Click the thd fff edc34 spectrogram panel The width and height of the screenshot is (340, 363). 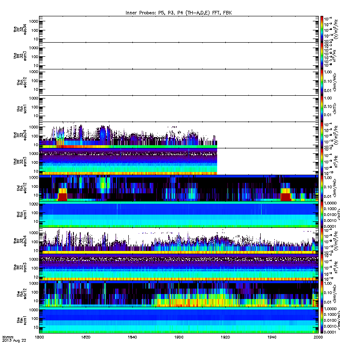tap(179, 135)
